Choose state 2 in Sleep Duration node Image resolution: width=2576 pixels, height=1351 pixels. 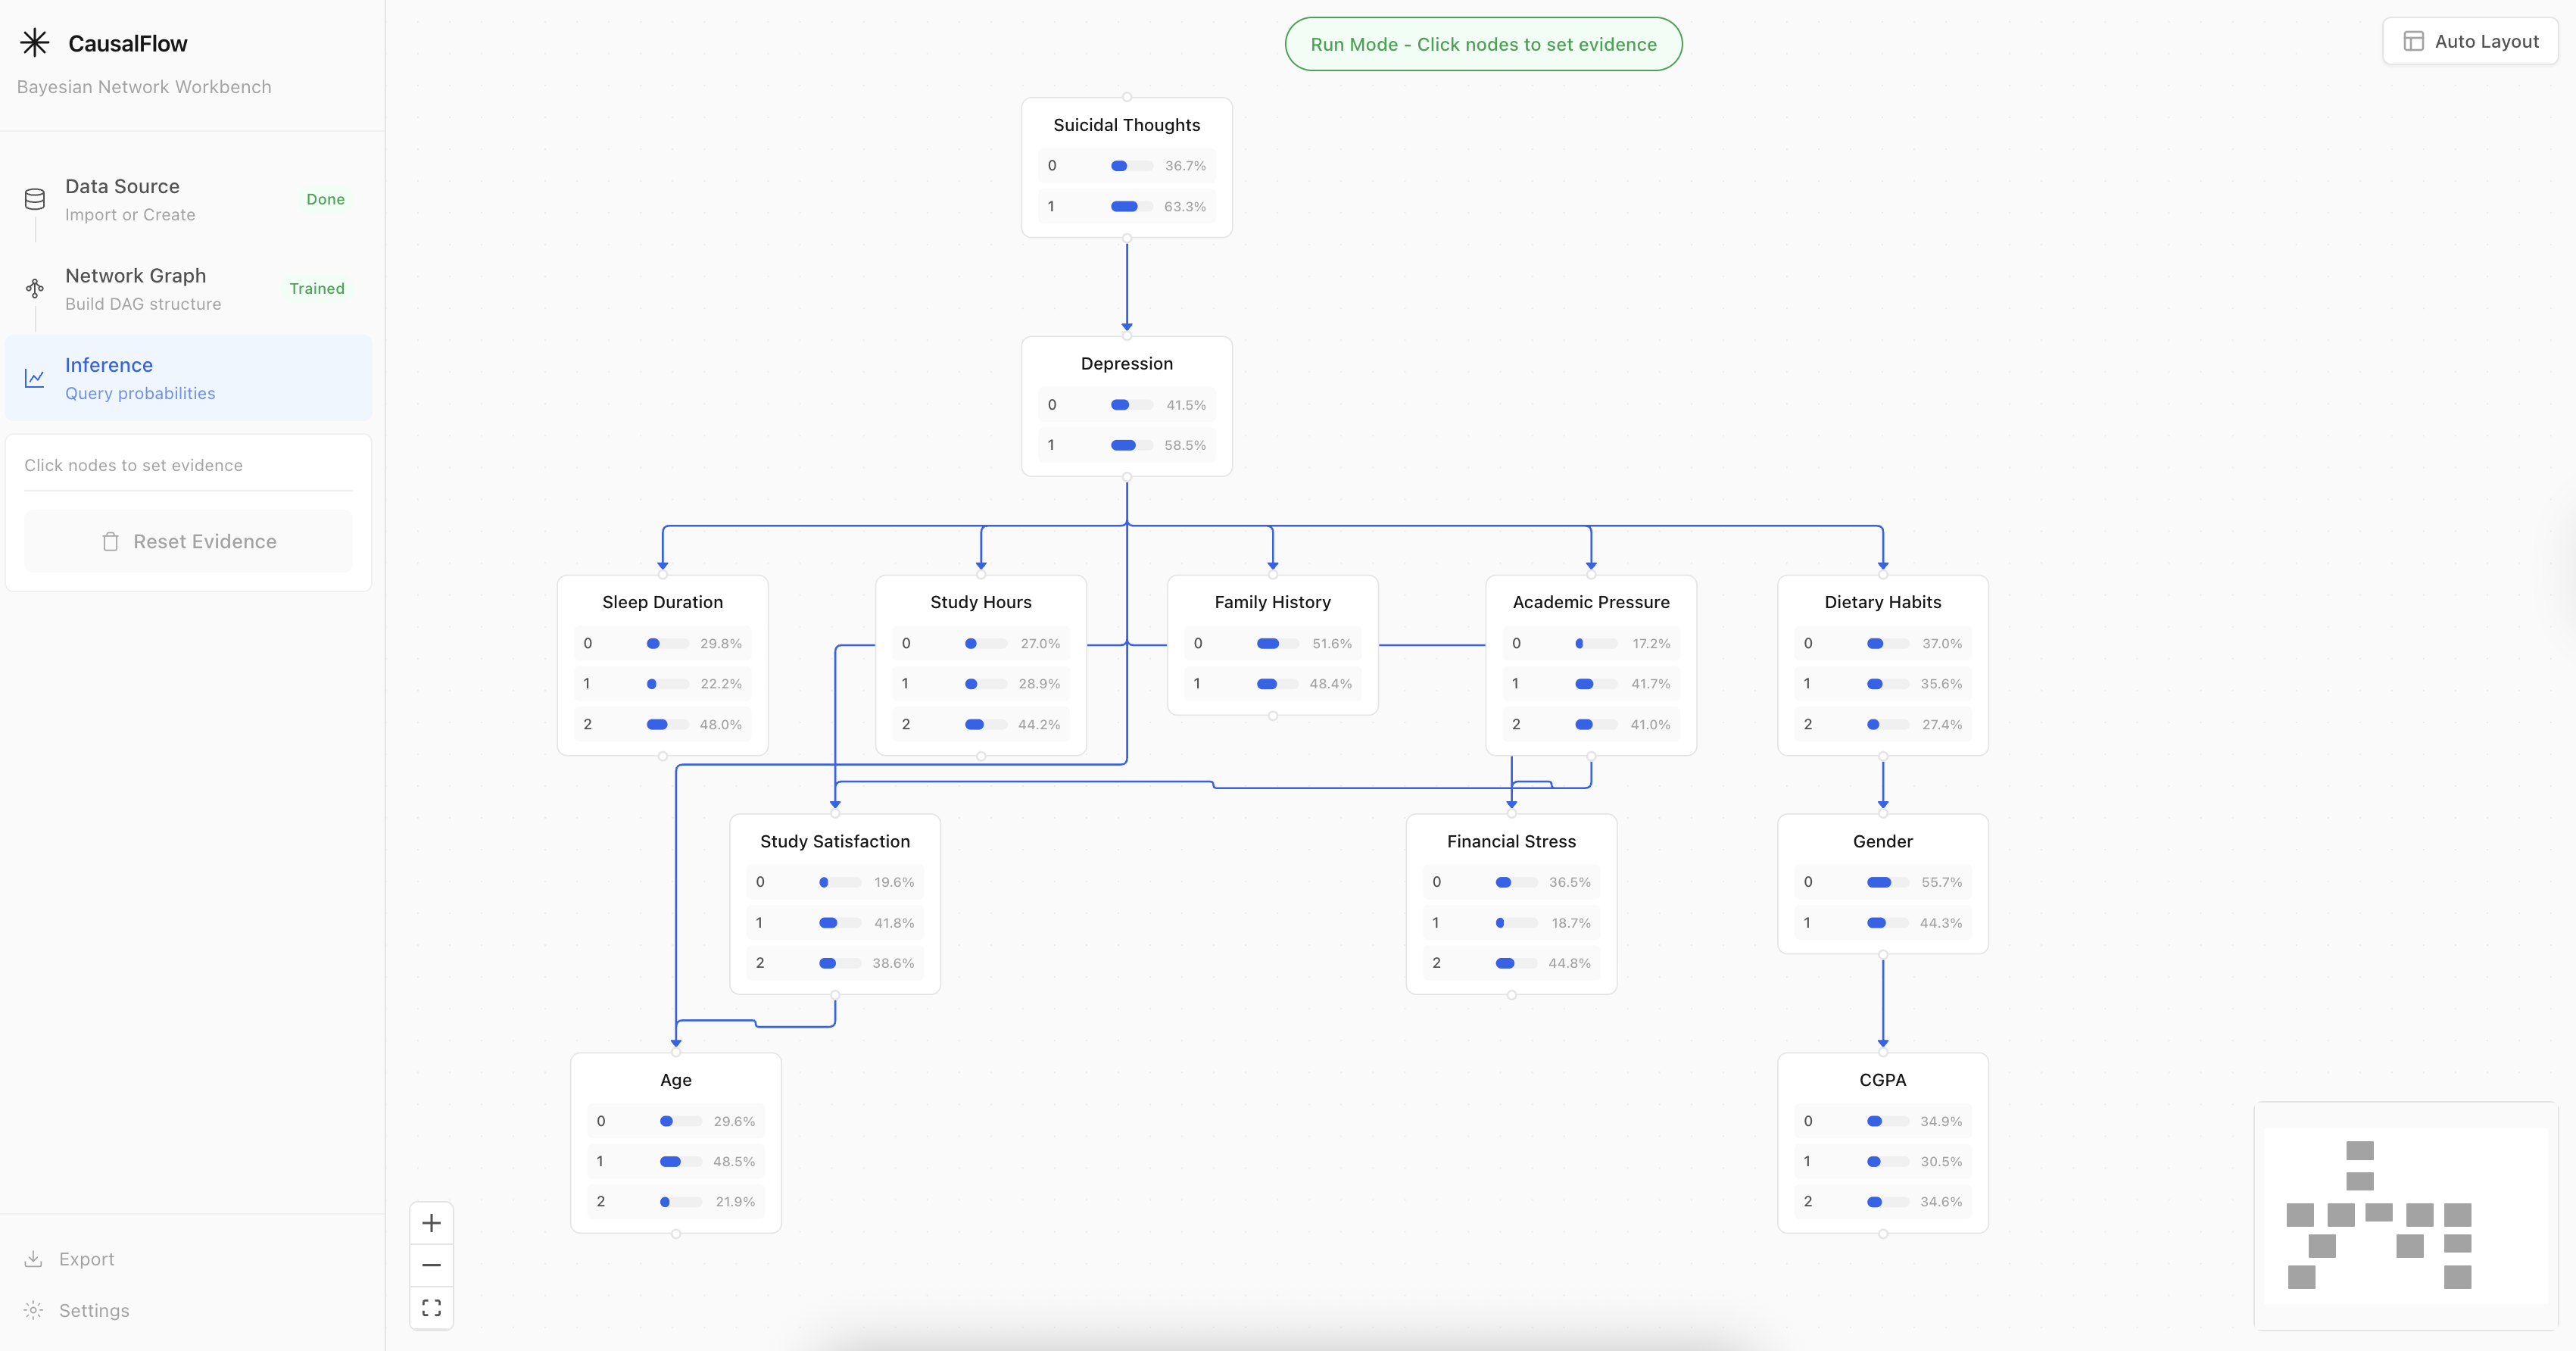[x=662, y=724]
